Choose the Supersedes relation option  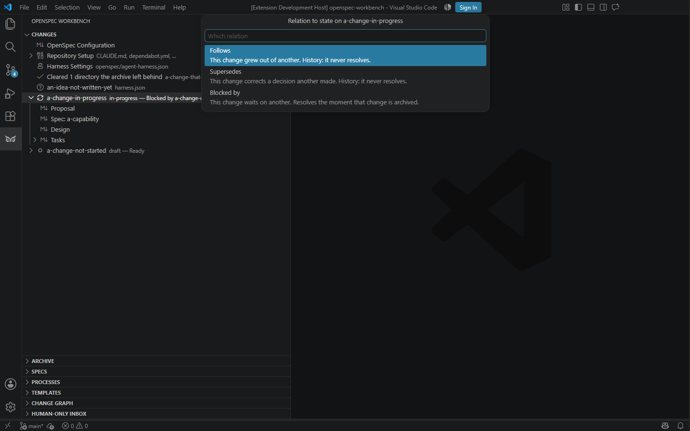coord(345,77)
